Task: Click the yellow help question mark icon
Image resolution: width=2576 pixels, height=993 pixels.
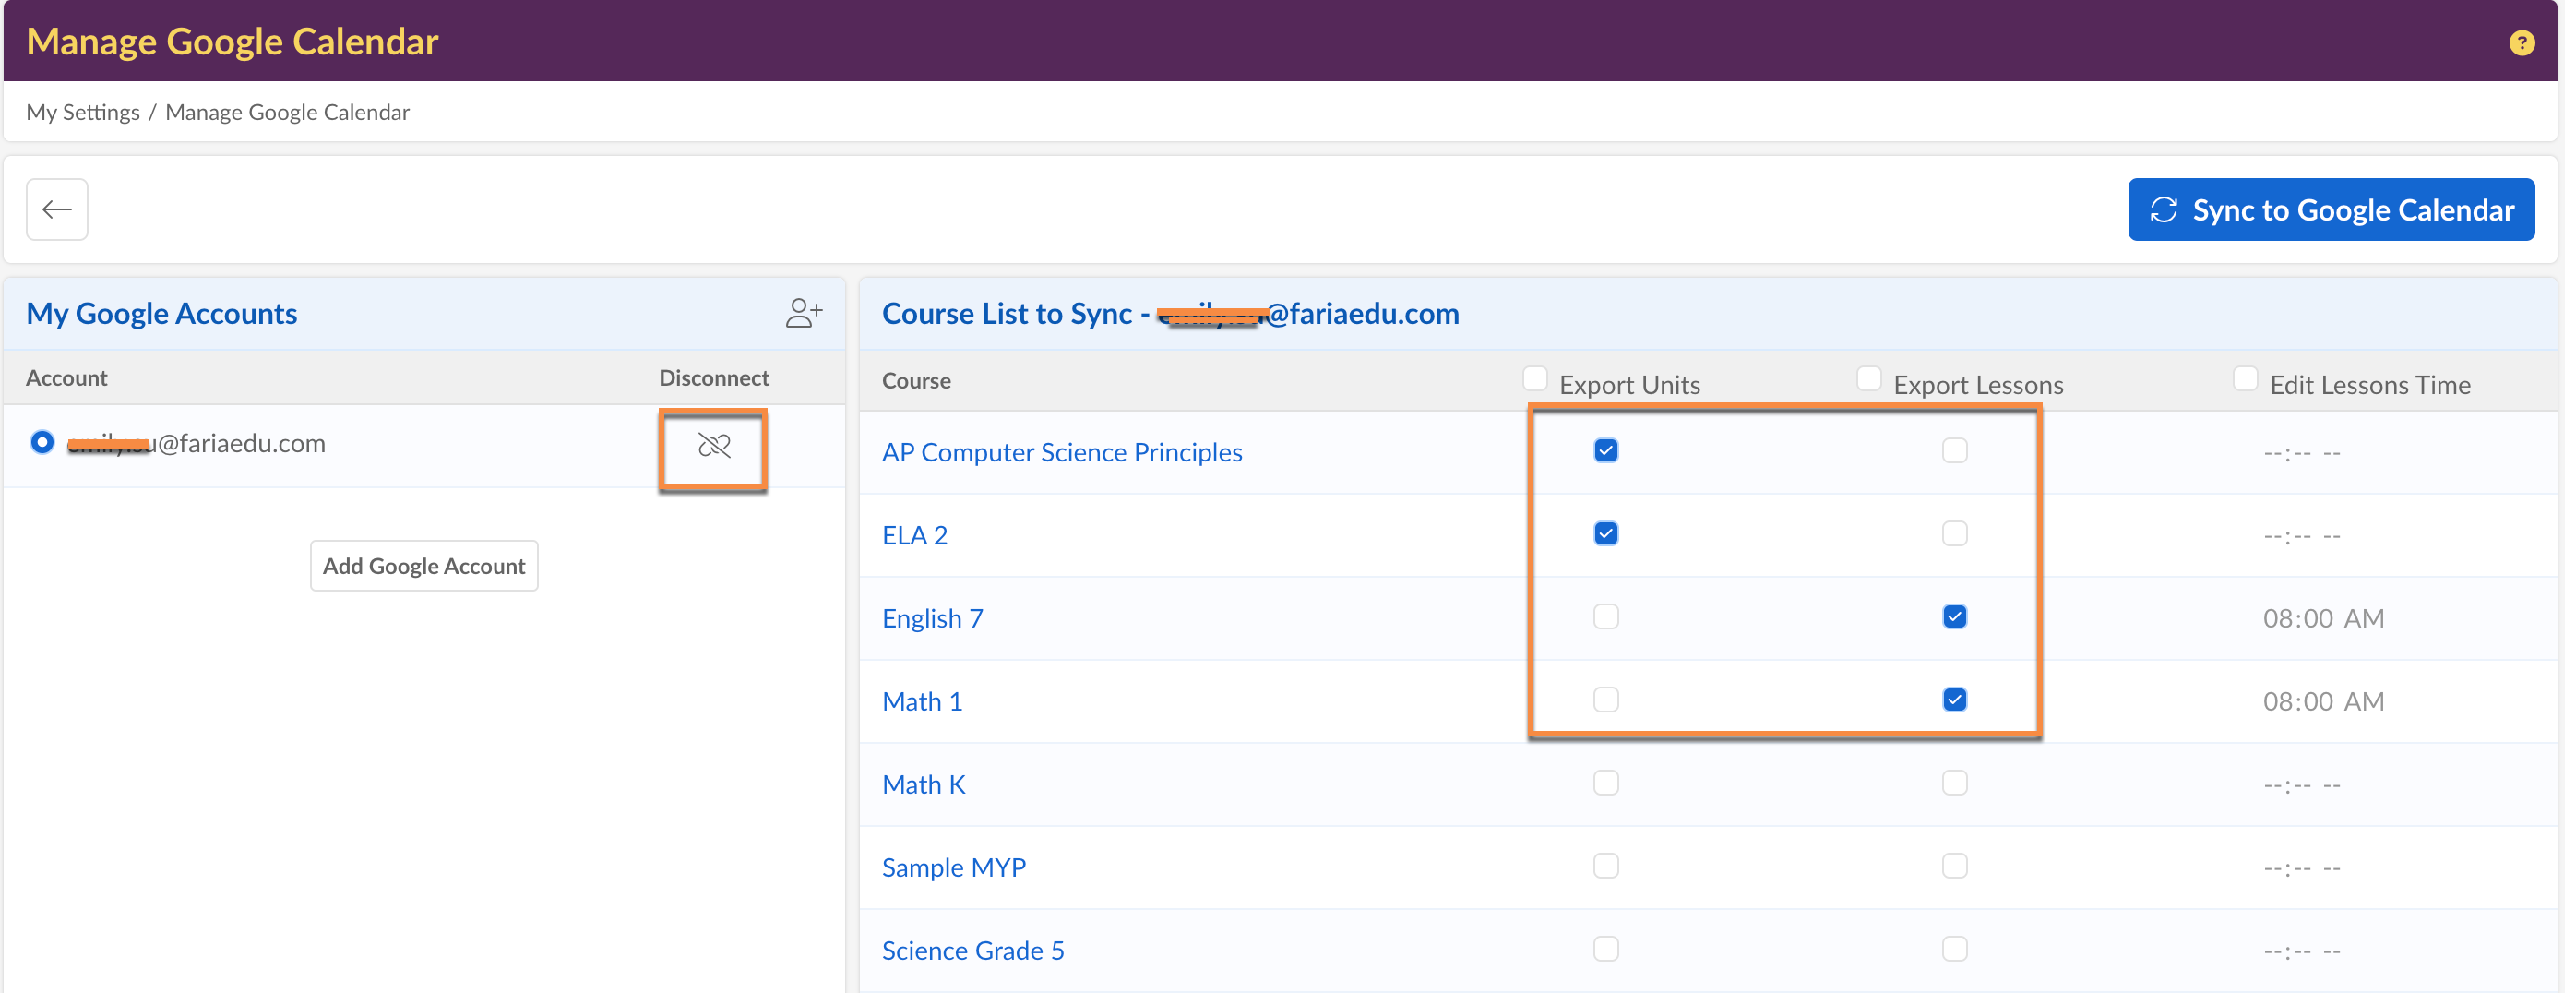Action: tap(2521, 43)
